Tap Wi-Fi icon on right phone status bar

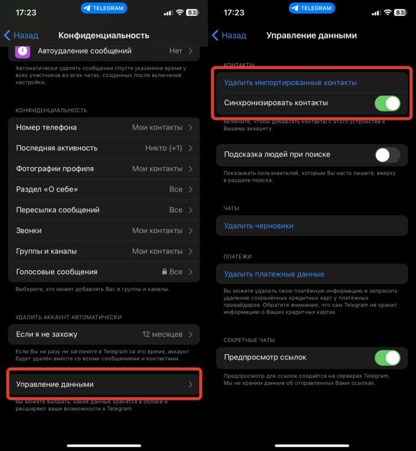[x=387, y=12]
